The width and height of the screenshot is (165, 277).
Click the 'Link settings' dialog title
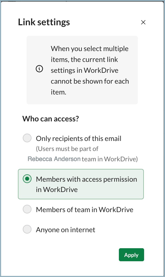pyautogui.click(x=44, y=22)
